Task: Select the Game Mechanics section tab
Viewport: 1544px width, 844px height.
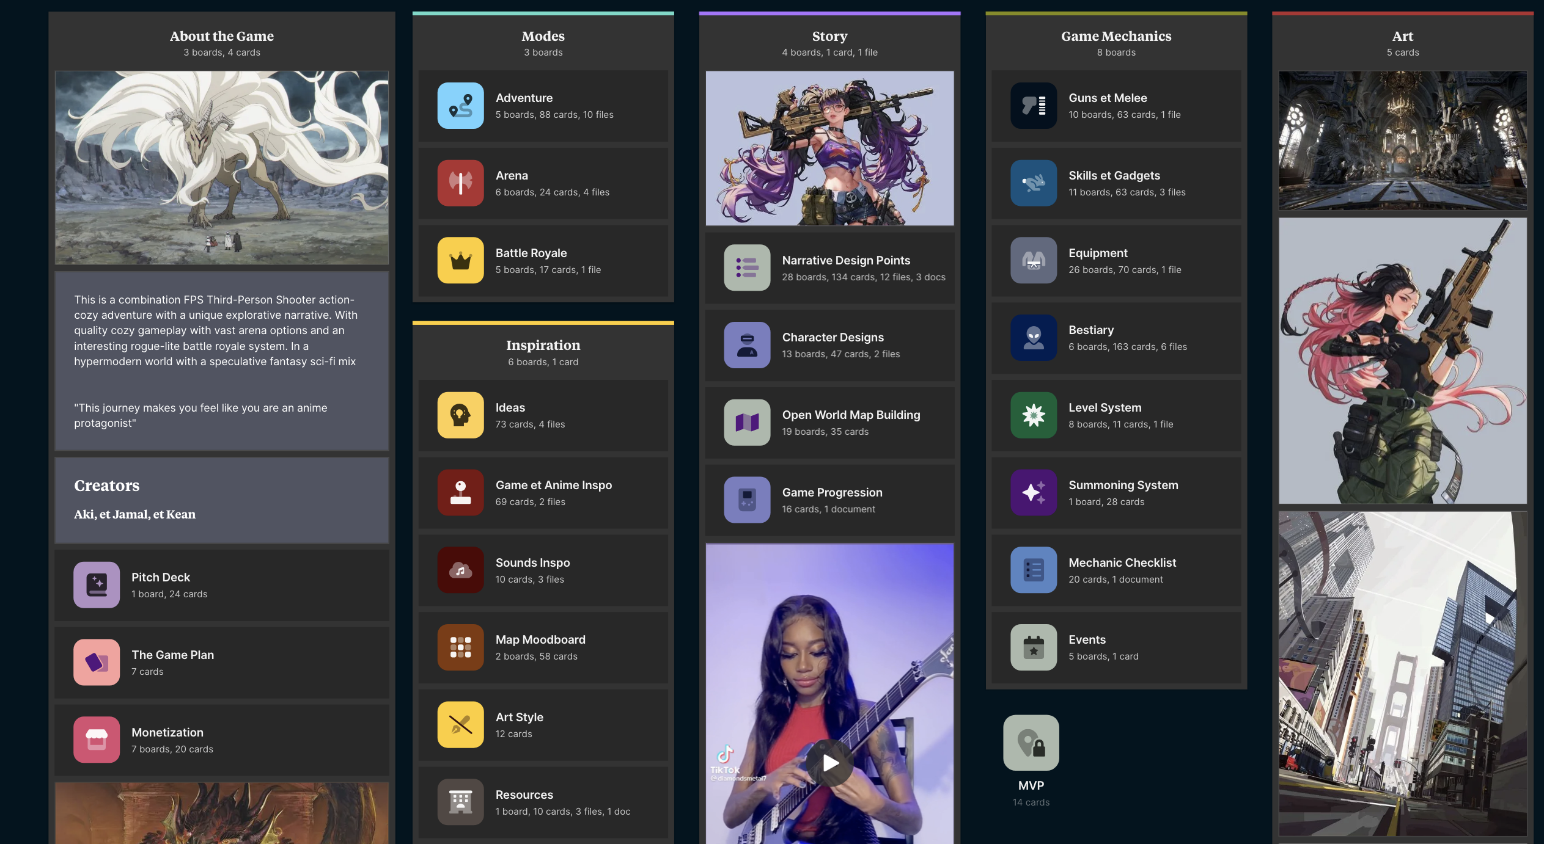Action: click(x=1117, y=35)
